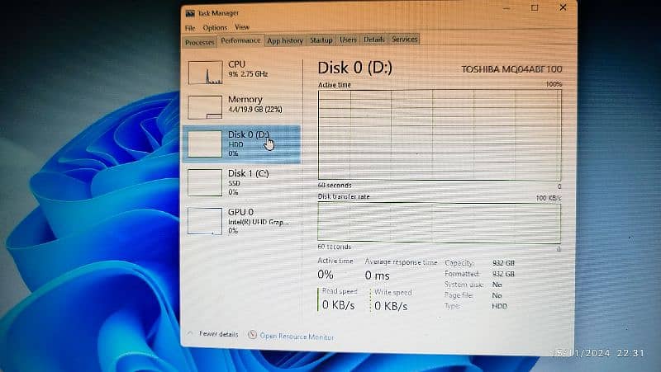Click the Performance tab
Screen dimensions: 661x372
coord(240,40)
